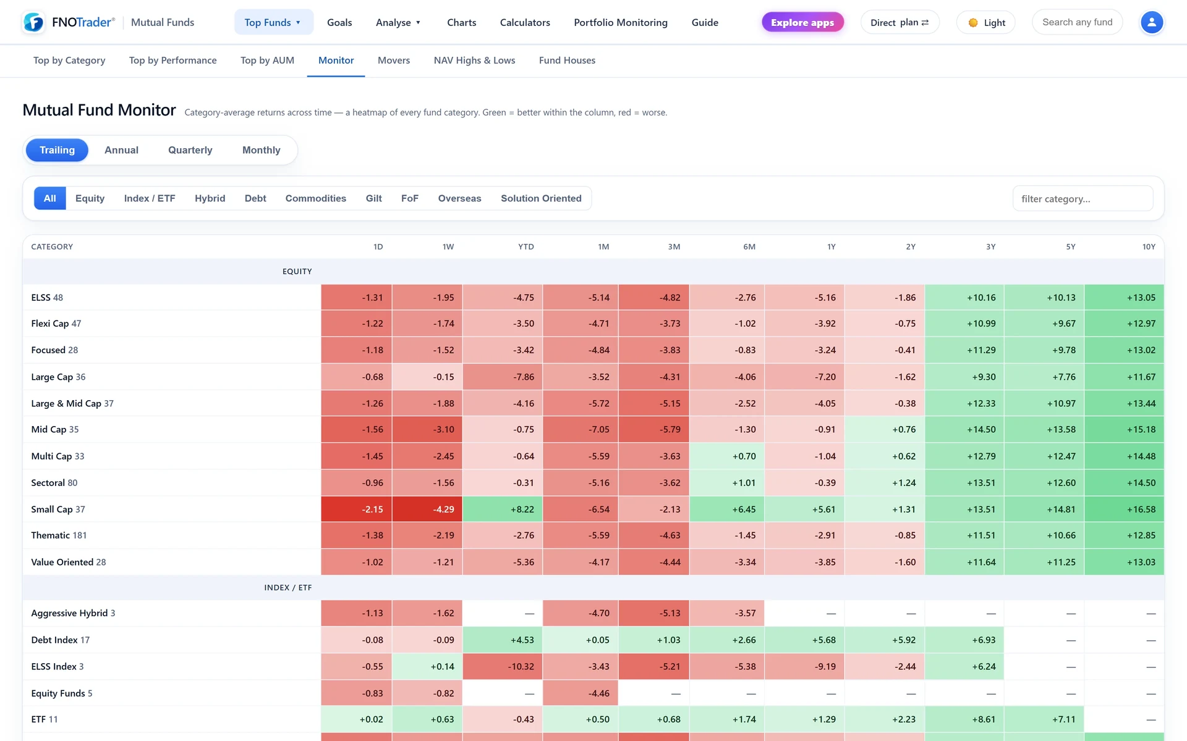Image resolution: width=1187 pixels, height=741 pixels.
Task: Filter by FoF category
Action: click(x=409, y=198)
